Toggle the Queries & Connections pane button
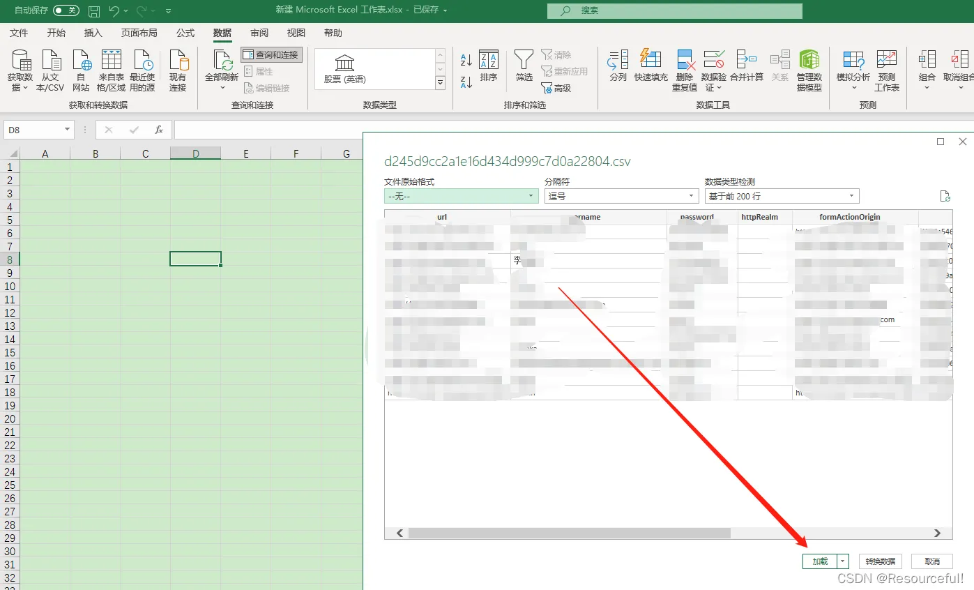 271,54
